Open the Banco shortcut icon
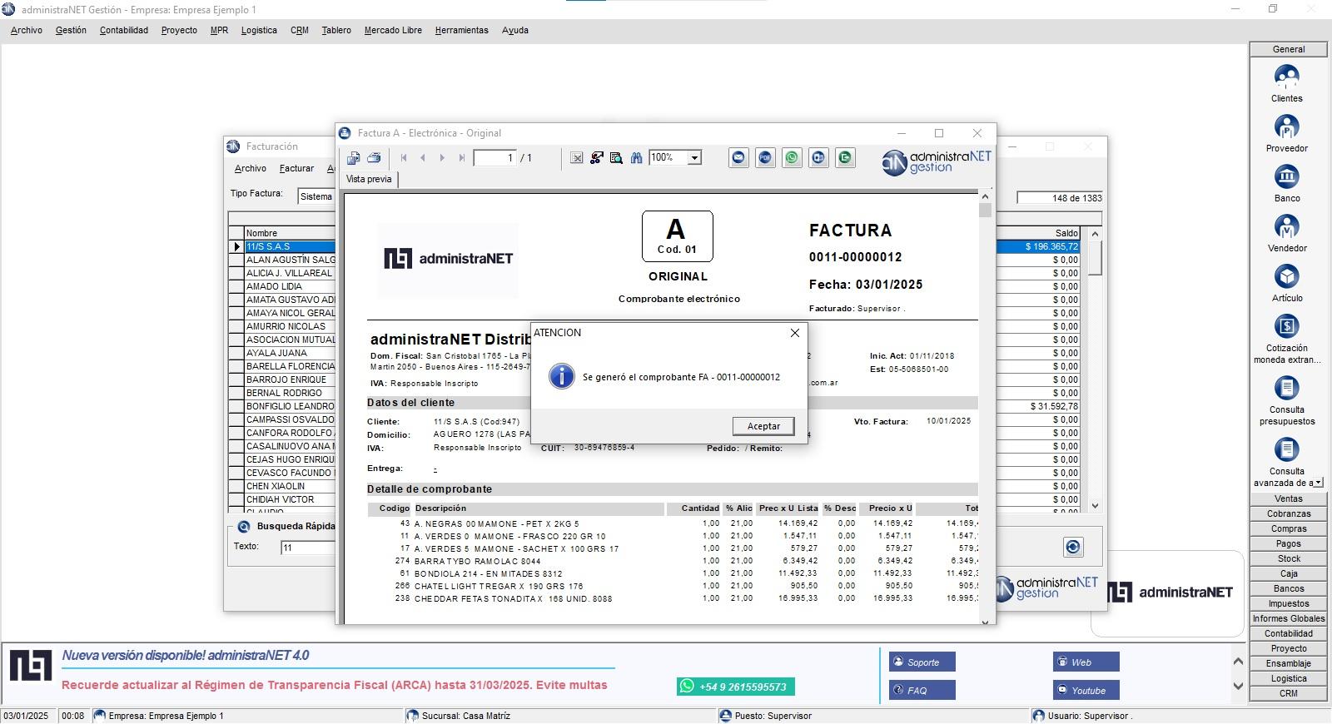Screen dimensions: 1332x724 point(1286,177)
